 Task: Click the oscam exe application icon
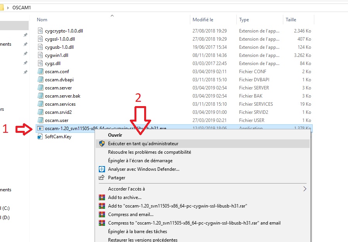pos(40,128)
